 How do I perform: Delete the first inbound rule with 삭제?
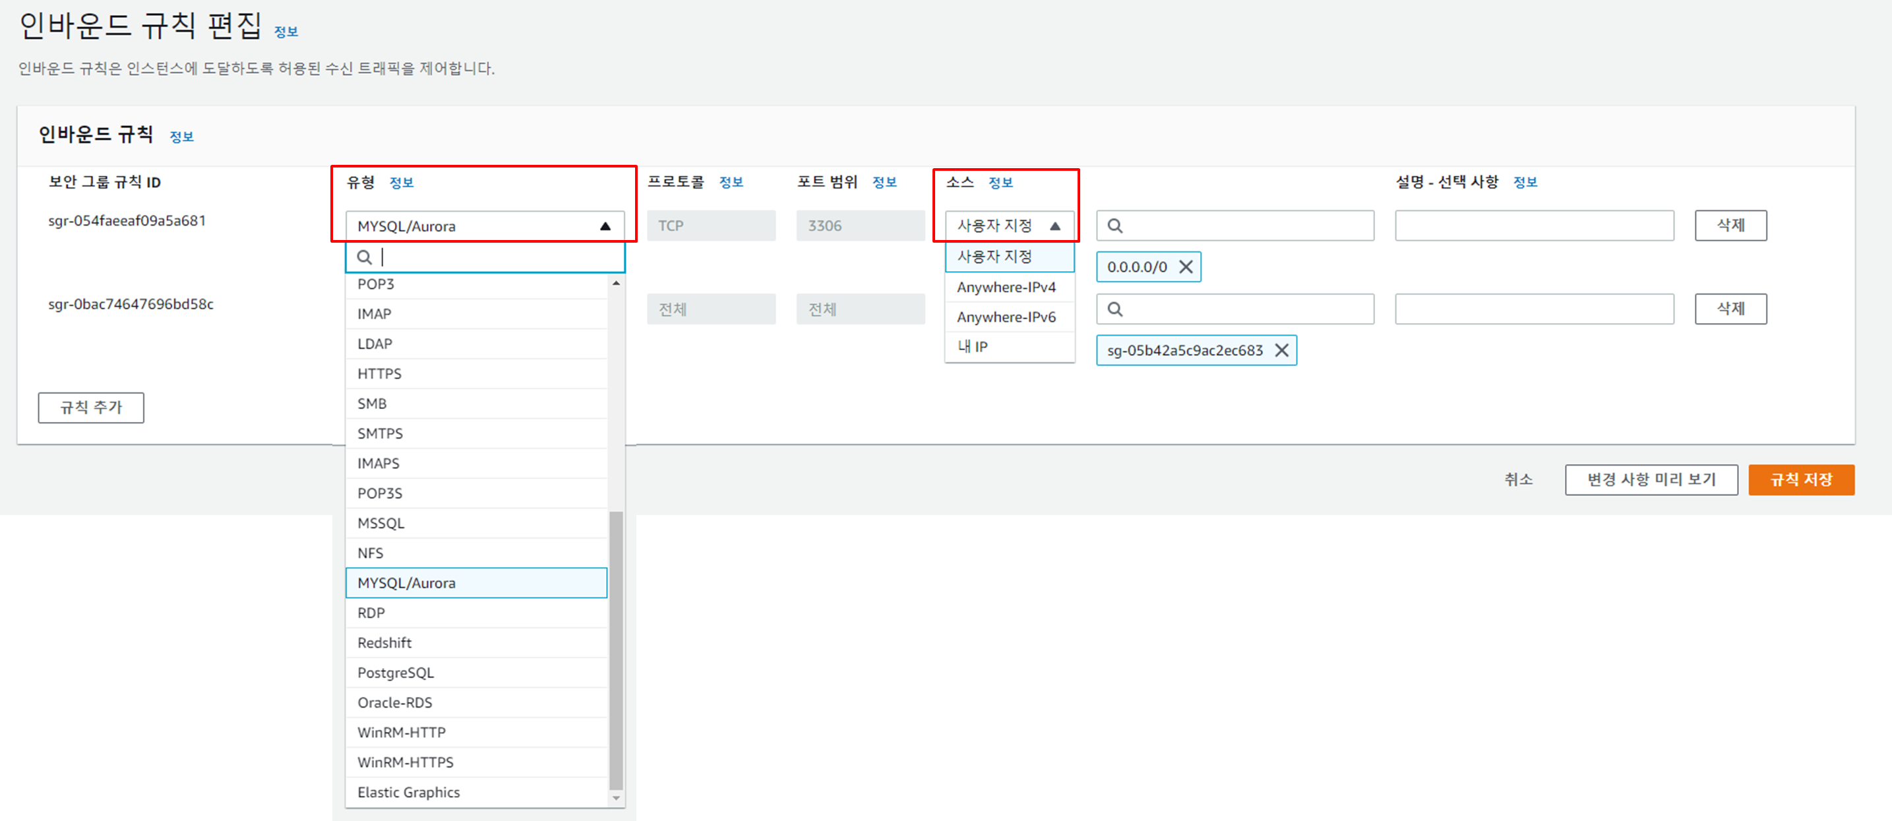click(1730, 226)
